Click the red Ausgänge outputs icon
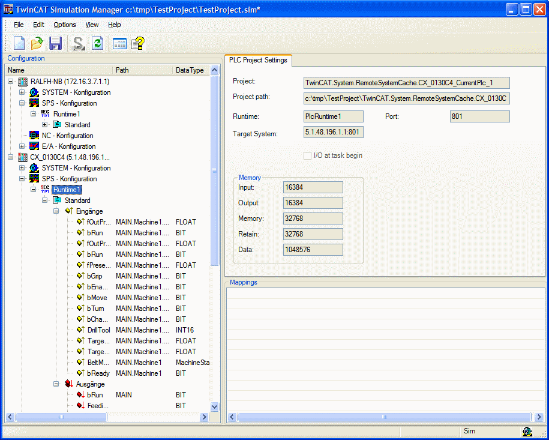 (x=69, y=384)
